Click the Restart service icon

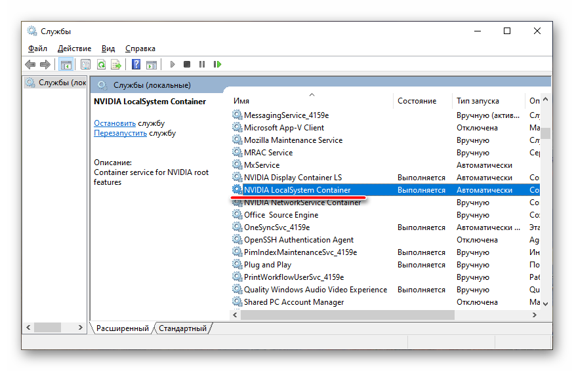(217, 64)
